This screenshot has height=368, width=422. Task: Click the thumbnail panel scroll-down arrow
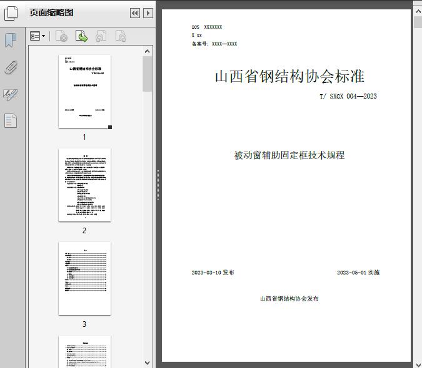point(147,363)
